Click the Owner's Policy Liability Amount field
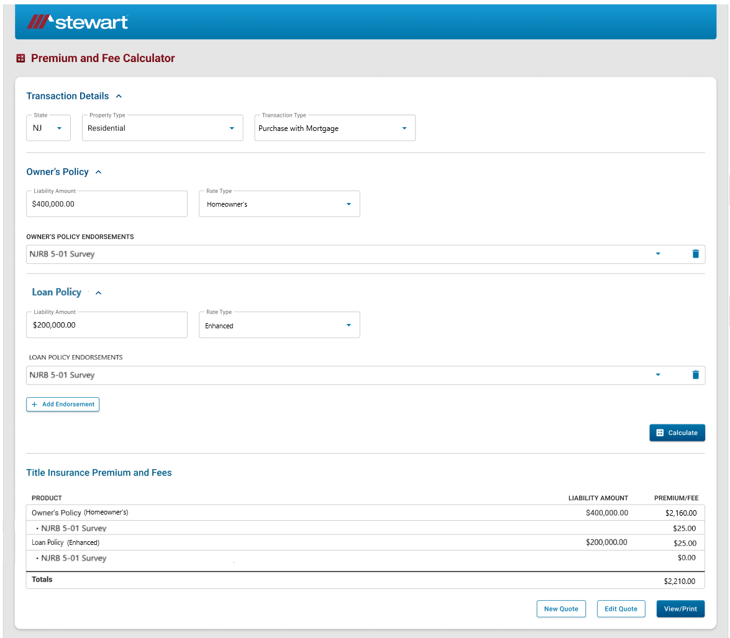730x638 pixels. coord(106,204)
